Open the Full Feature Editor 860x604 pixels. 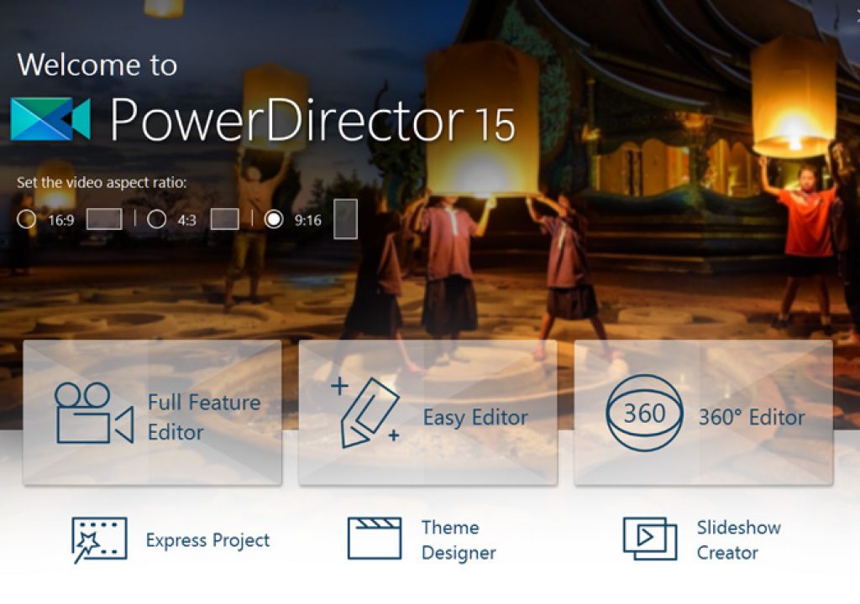[153, 413]
